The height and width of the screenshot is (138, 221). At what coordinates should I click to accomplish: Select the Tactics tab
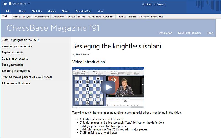(x=132, y=17)
